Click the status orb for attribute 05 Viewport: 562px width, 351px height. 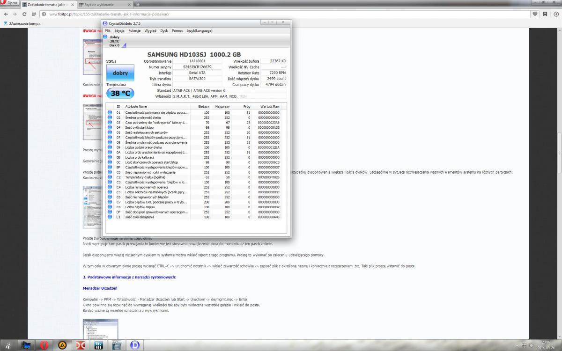pos(110,132)
